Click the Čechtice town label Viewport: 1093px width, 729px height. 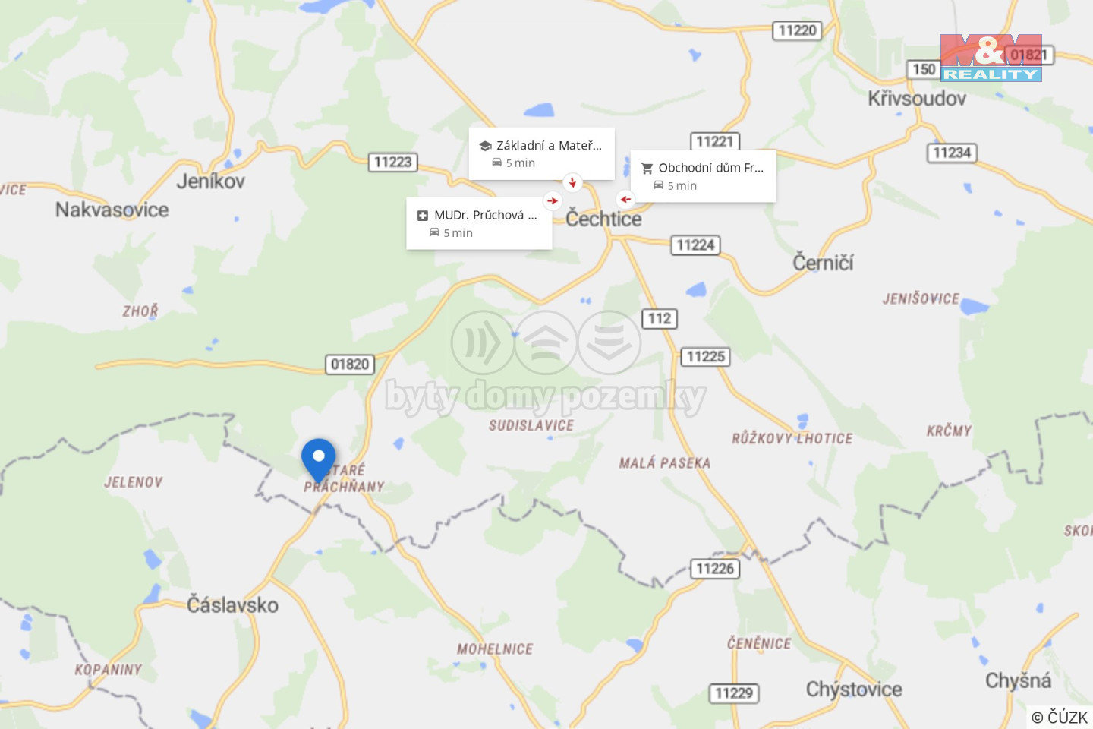603,219
